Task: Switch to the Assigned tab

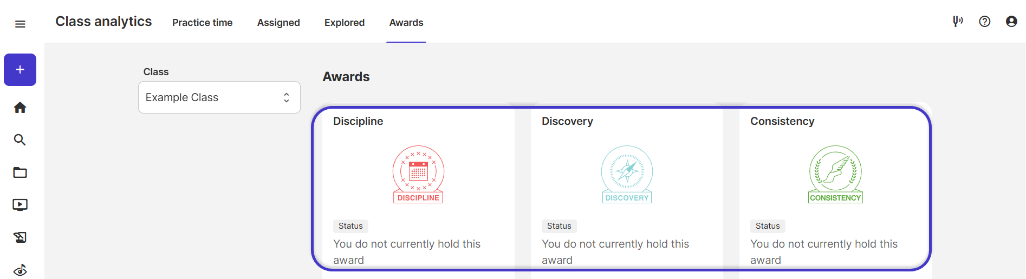Action: [x=278, y=23]
